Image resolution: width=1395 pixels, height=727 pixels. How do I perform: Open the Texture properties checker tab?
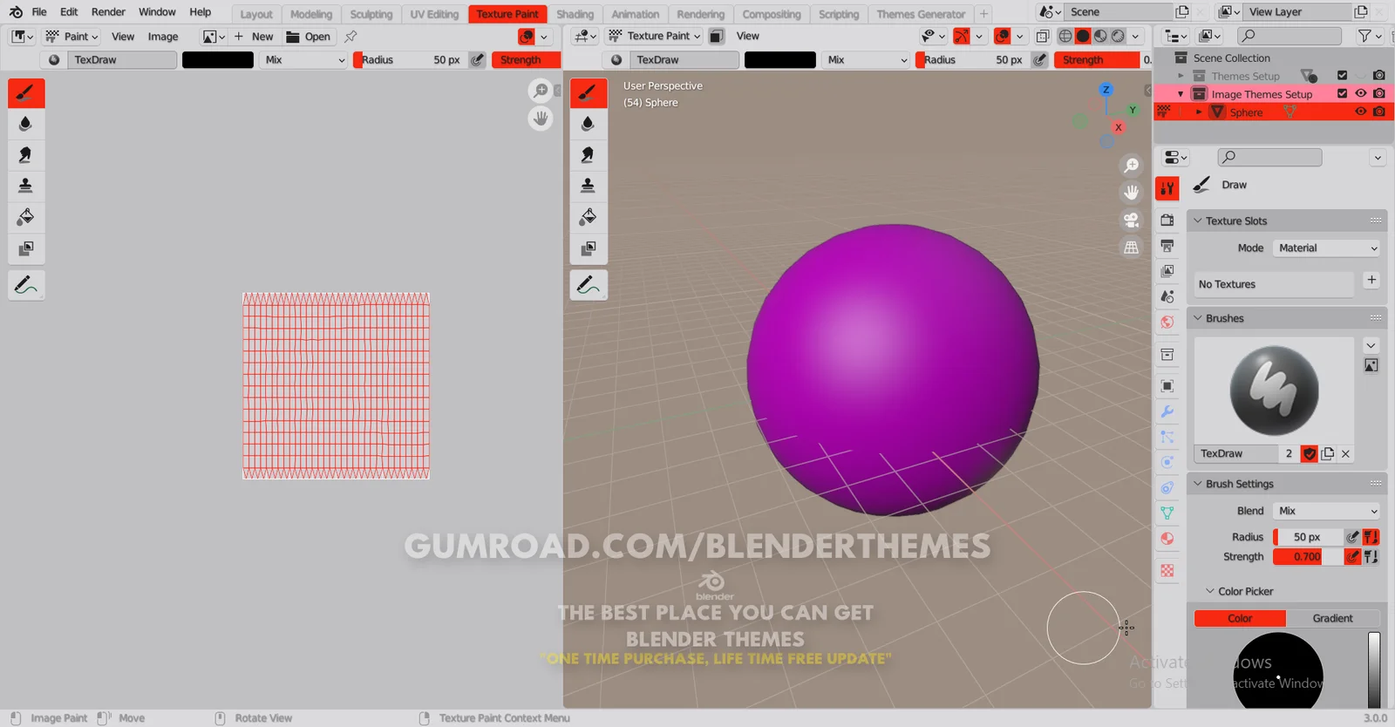click(1167, 570)
